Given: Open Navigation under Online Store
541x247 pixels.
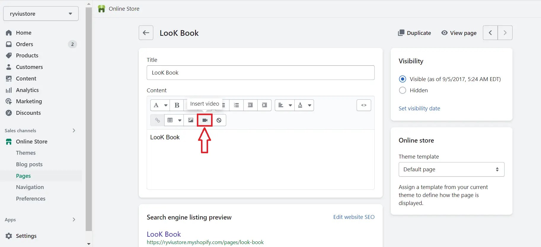Looking at the screenshot, I should tap(30, 187).
